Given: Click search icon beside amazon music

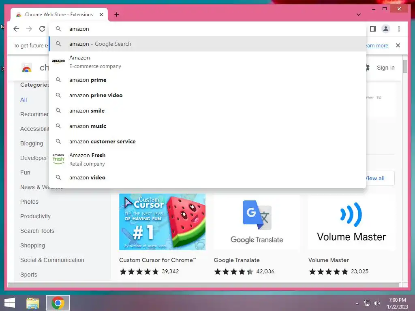Looking at the screenshot, I should [x=58, y=126].
